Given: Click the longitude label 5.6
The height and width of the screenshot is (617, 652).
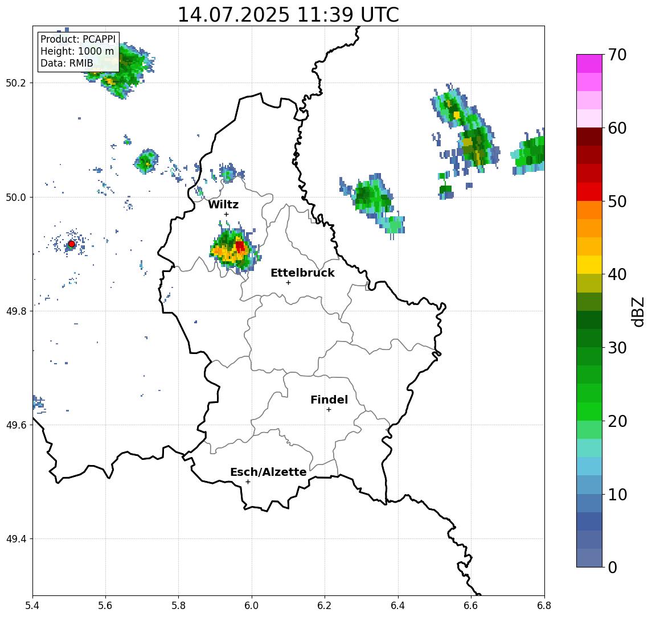Looking at the screenshot, I should 105,606.
